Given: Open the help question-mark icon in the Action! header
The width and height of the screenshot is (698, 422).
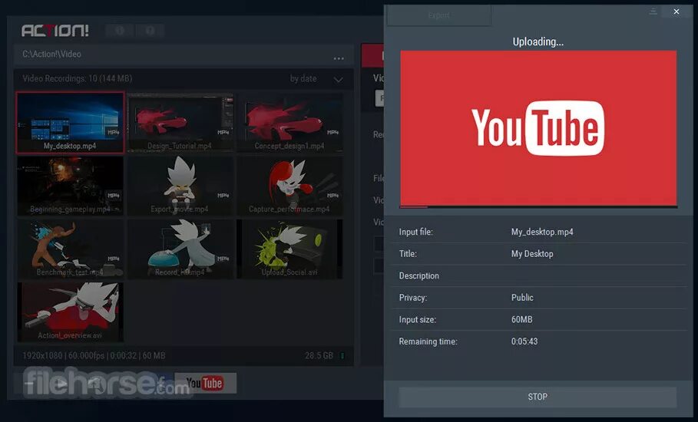Looking at the screenshot, I should point(150,30).
